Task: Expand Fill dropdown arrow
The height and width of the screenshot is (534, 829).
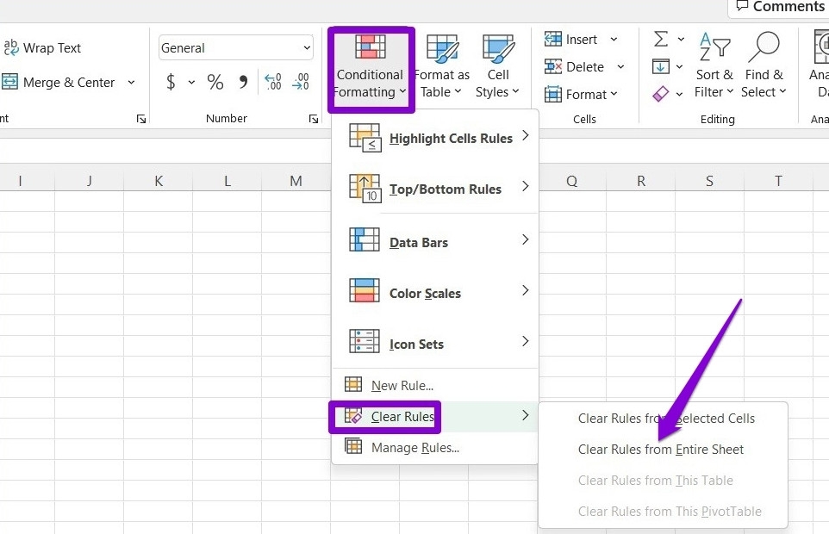Action: click(679, 66)
